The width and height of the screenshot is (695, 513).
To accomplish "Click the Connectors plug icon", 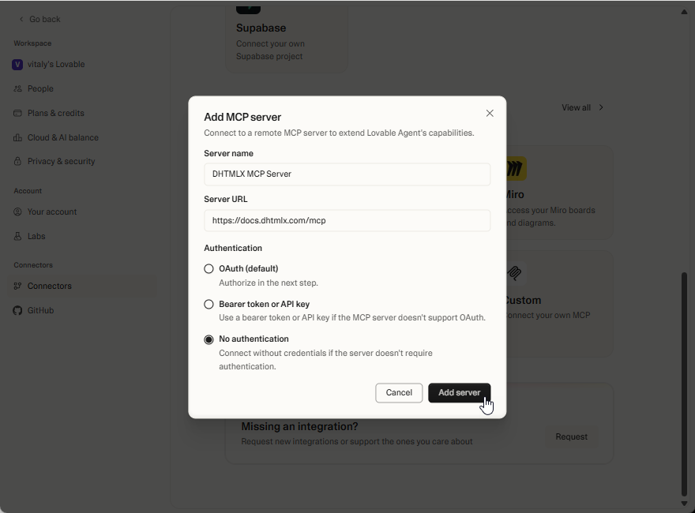I will click(17, 286).
